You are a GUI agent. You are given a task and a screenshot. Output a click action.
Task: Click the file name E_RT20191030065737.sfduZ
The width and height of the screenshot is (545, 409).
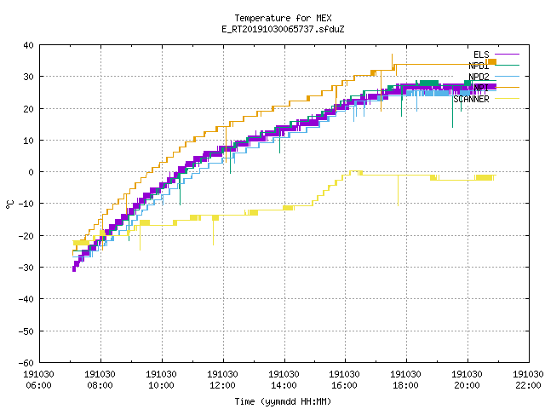click(x=283, y=29)
